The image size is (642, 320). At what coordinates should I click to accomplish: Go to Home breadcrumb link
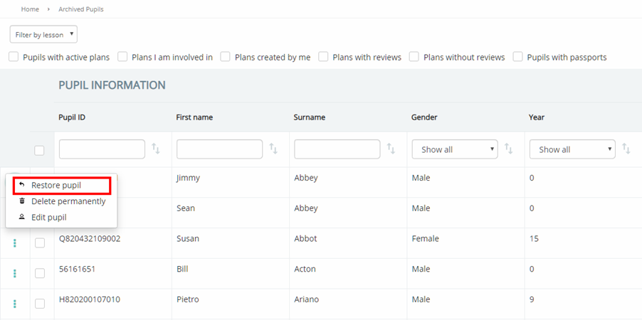coord(30,9)
